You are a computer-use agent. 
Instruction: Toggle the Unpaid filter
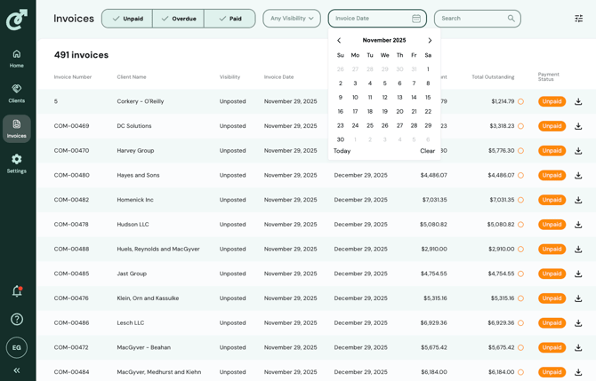pos(127,19)
